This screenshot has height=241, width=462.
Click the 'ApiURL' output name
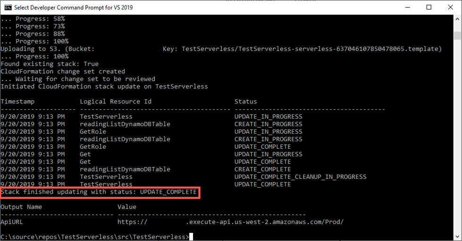(12, 222)
